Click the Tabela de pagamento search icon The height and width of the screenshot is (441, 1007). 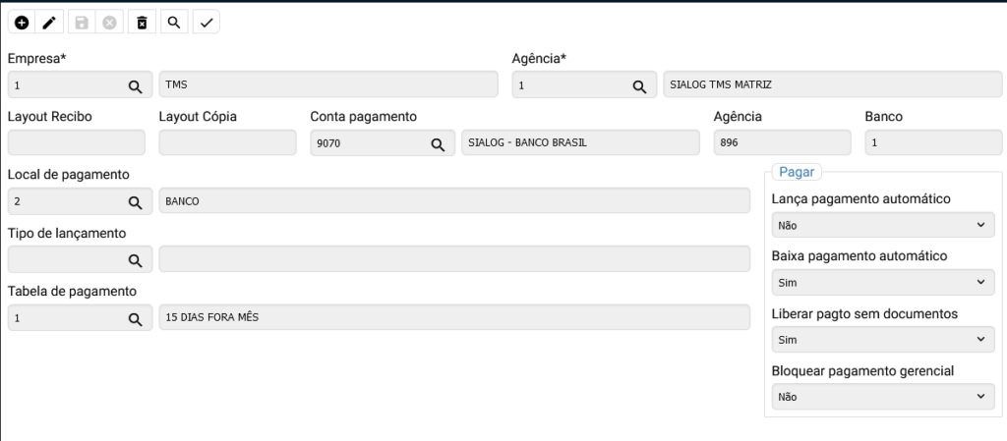pyautogui.click(x=136, y=318)
